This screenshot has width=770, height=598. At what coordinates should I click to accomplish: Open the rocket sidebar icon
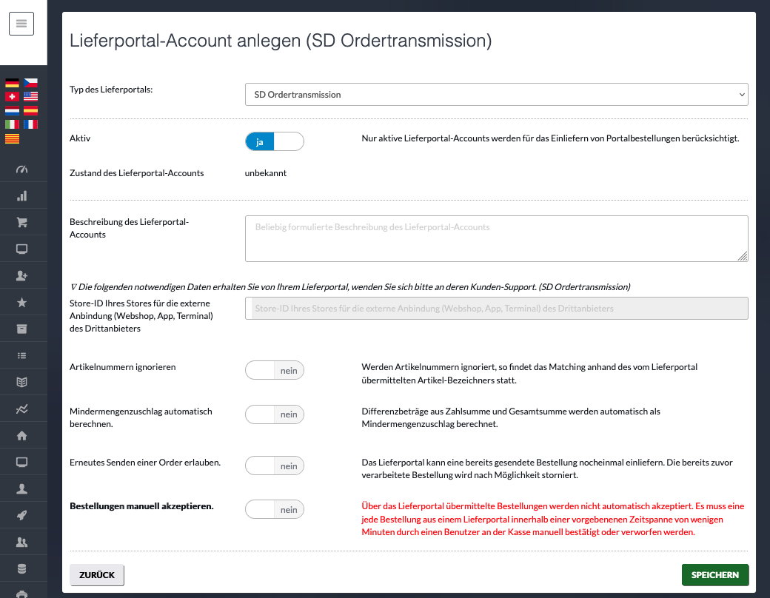[21, 516]
